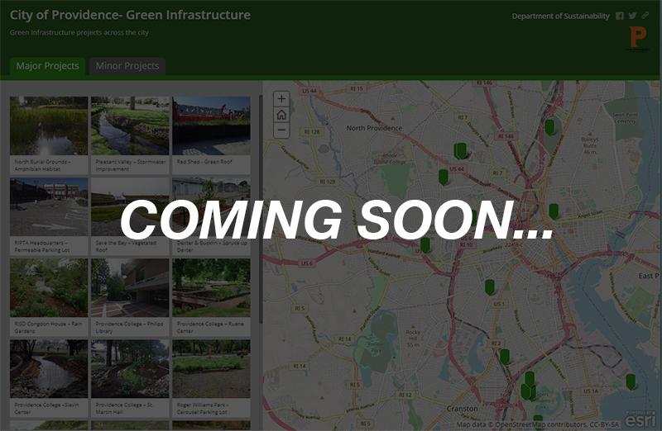Click the Cranston map label

(463, 409)
